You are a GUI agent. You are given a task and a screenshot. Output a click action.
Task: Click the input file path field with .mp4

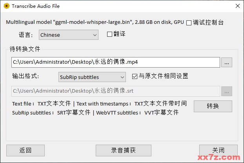click(116, 62)
